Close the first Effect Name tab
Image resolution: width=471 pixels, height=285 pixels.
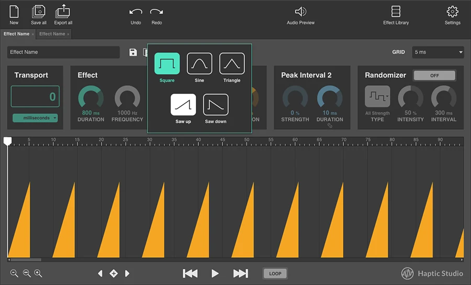[x=33, y=34]
